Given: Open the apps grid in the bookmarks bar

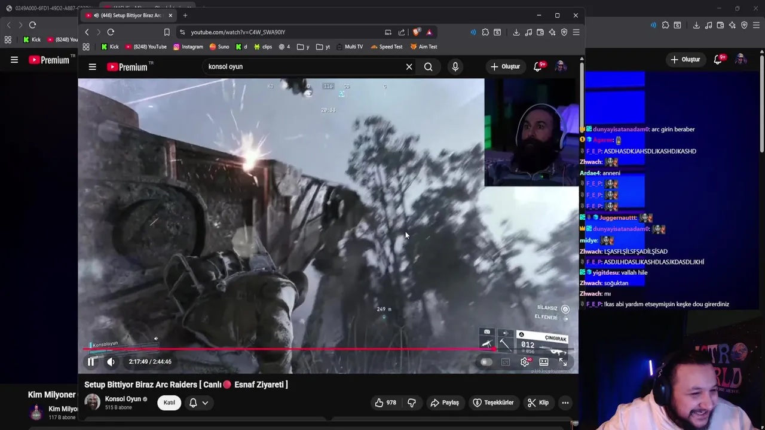Looking at the screenshot, I should click(x=86, y=47).
